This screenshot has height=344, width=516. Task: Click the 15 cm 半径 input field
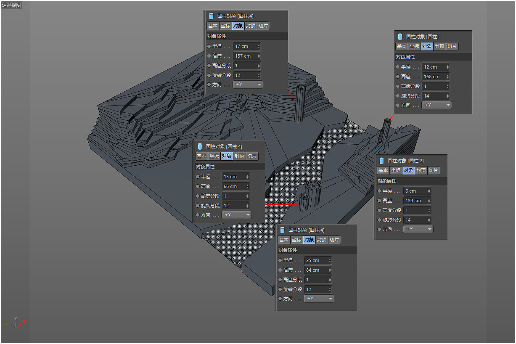tap(236, 177)
